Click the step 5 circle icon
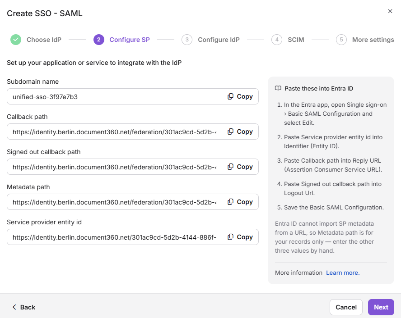The height and width of the screenshot is (318, 401). click(341, 40)
